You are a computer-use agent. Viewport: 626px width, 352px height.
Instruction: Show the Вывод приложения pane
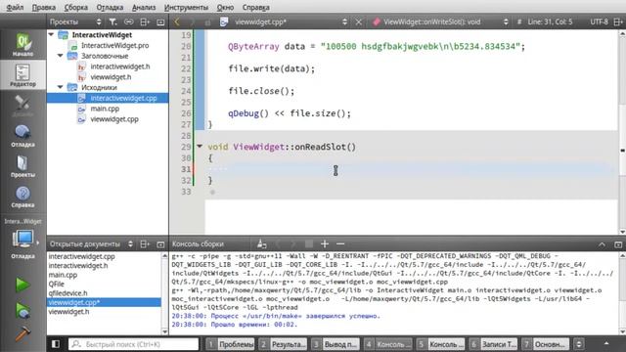tap(335, 343)
